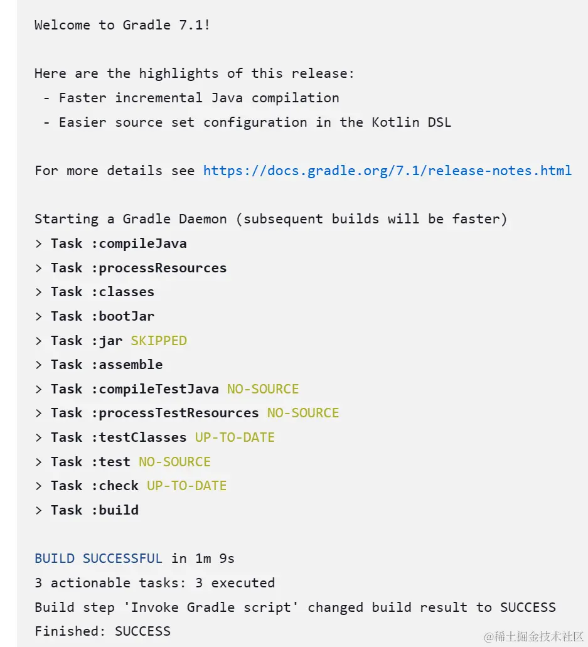Screen dimensions: 588x647
Task: Click the blue BUILD SUCCESSFUL text
Action: tap(99, 559)
